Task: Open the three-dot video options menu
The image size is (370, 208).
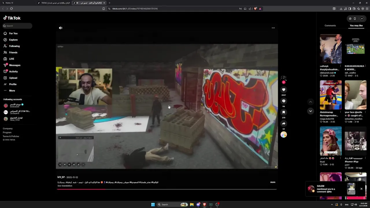Action: tap(273, 28)
